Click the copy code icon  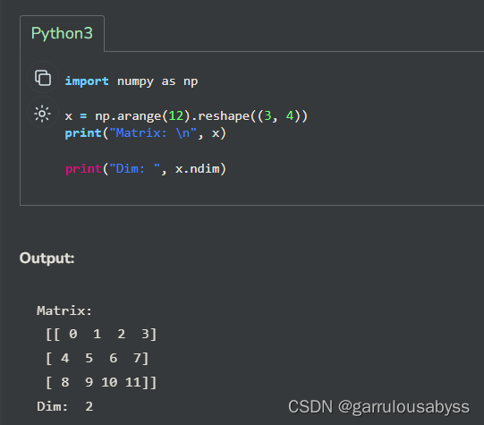point(43,78)
